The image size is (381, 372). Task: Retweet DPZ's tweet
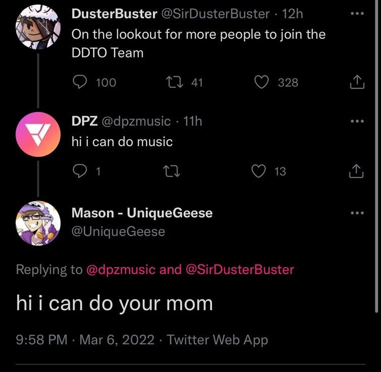tap(172, 171)
